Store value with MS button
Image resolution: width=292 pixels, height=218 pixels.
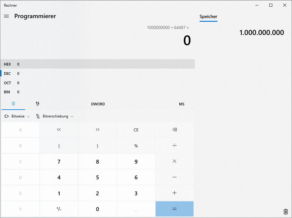(x=181, y=104)
